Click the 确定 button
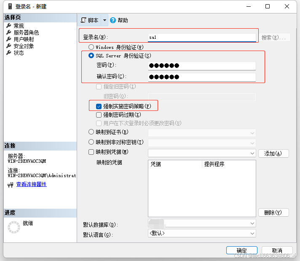The height and width of the screenshot is (261, 300). pos(241,250)
